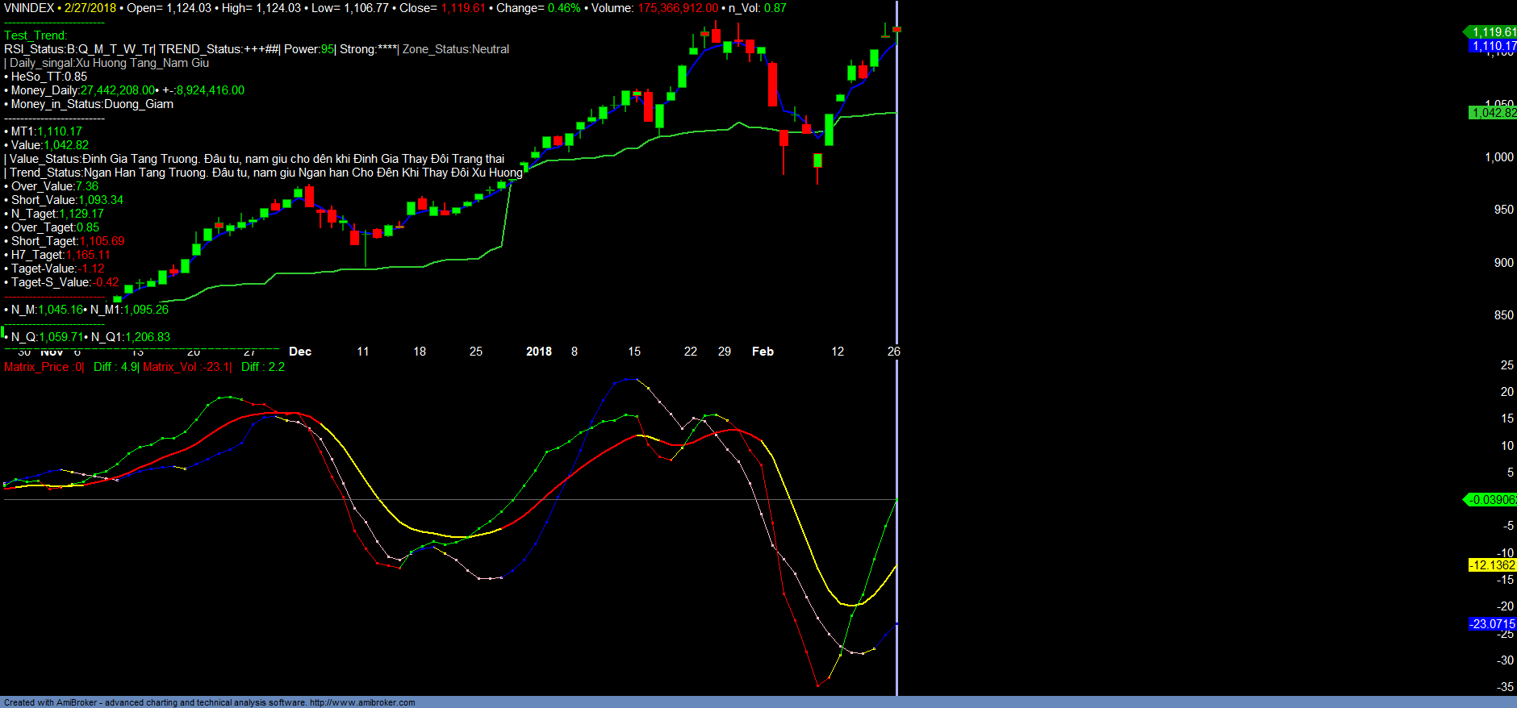The width and height of the screenshot is (1517, 708).
Task: Click the Test_Trend heading text
Action: 36,35
